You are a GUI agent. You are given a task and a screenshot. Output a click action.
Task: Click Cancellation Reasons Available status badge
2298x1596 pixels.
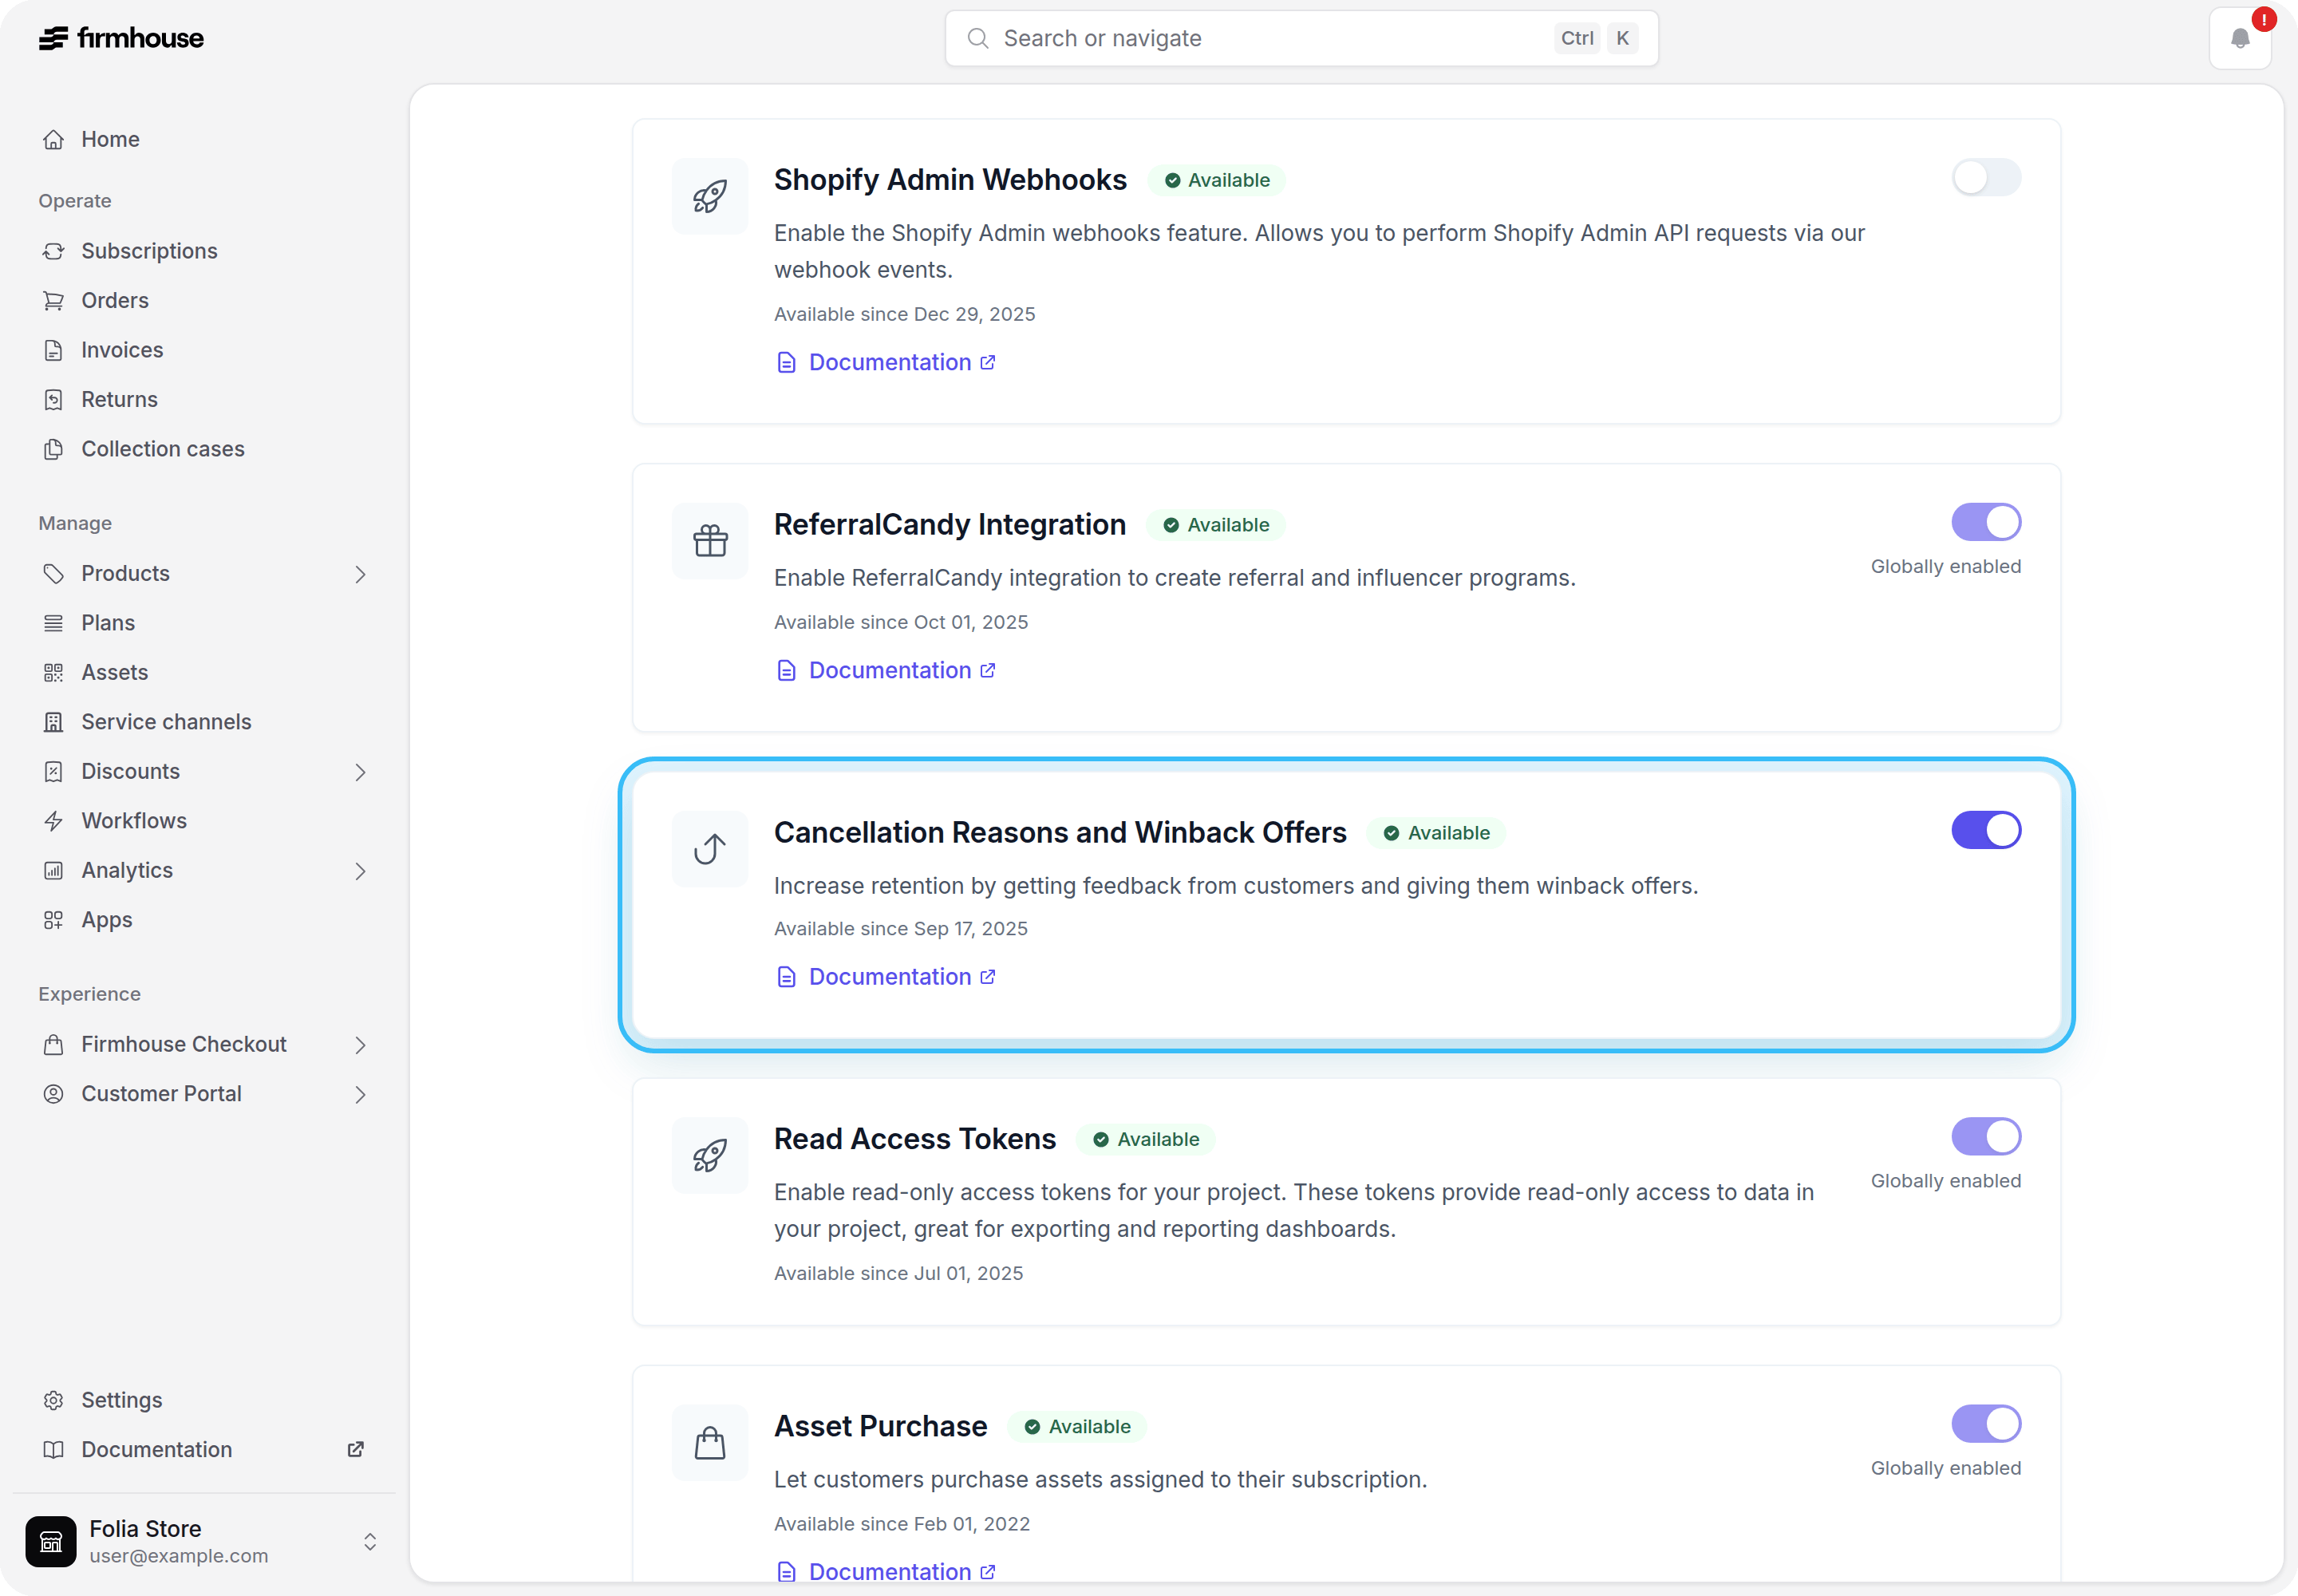click(1436, 833)
